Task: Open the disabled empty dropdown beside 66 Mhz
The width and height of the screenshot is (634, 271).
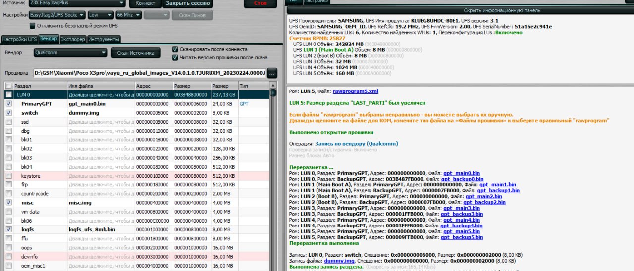Action: [157, 15]
